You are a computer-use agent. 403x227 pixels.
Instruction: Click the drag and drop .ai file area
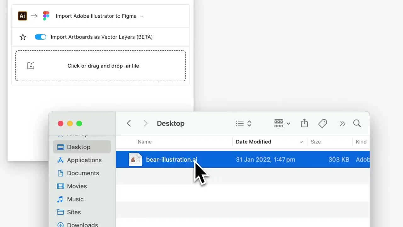coord(100,66)
